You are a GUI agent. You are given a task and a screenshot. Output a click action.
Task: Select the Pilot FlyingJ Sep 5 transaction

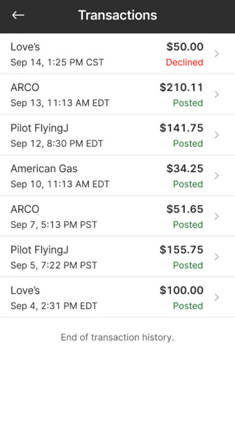tap(117, 257)
